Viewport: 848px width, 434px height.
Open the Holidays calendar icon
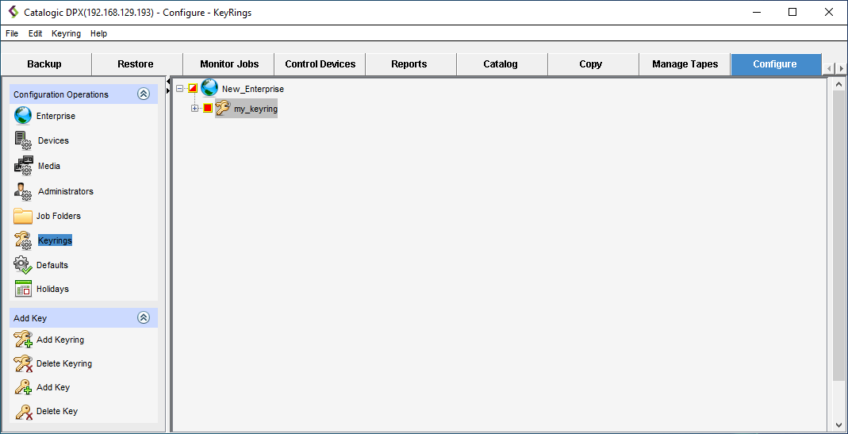click(x=23, y=289)
